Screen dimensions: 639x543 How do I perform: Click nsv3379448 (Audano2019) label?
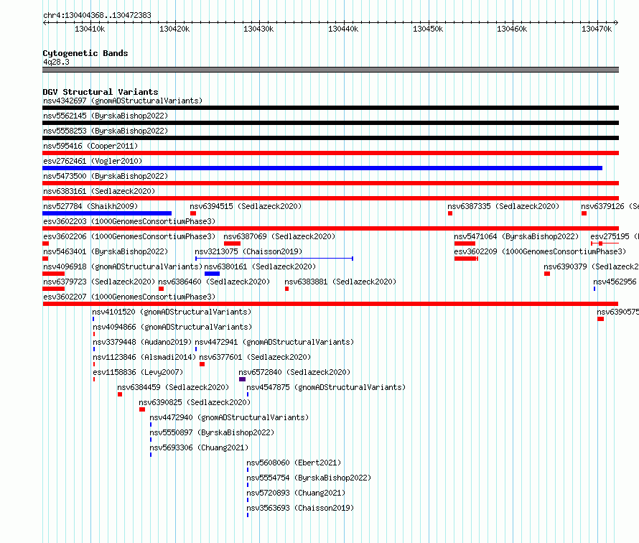coord(142,342)
